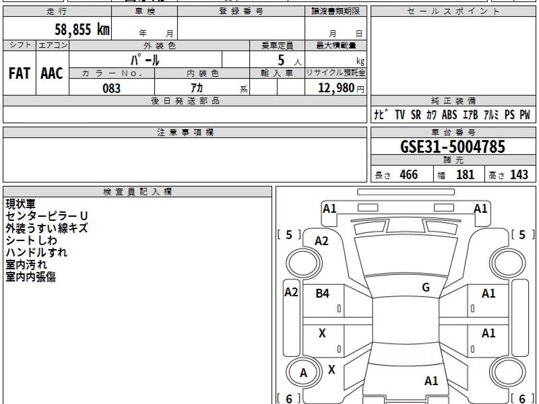Image resolution: width=539 pixels, height=404 pixels.
Task: Select the TV equipment code
Action: [x=400, y=115]
